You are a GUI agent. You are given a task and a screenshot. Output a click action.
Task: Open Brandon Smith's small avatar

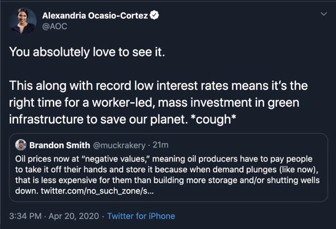[x=21, y=145]
